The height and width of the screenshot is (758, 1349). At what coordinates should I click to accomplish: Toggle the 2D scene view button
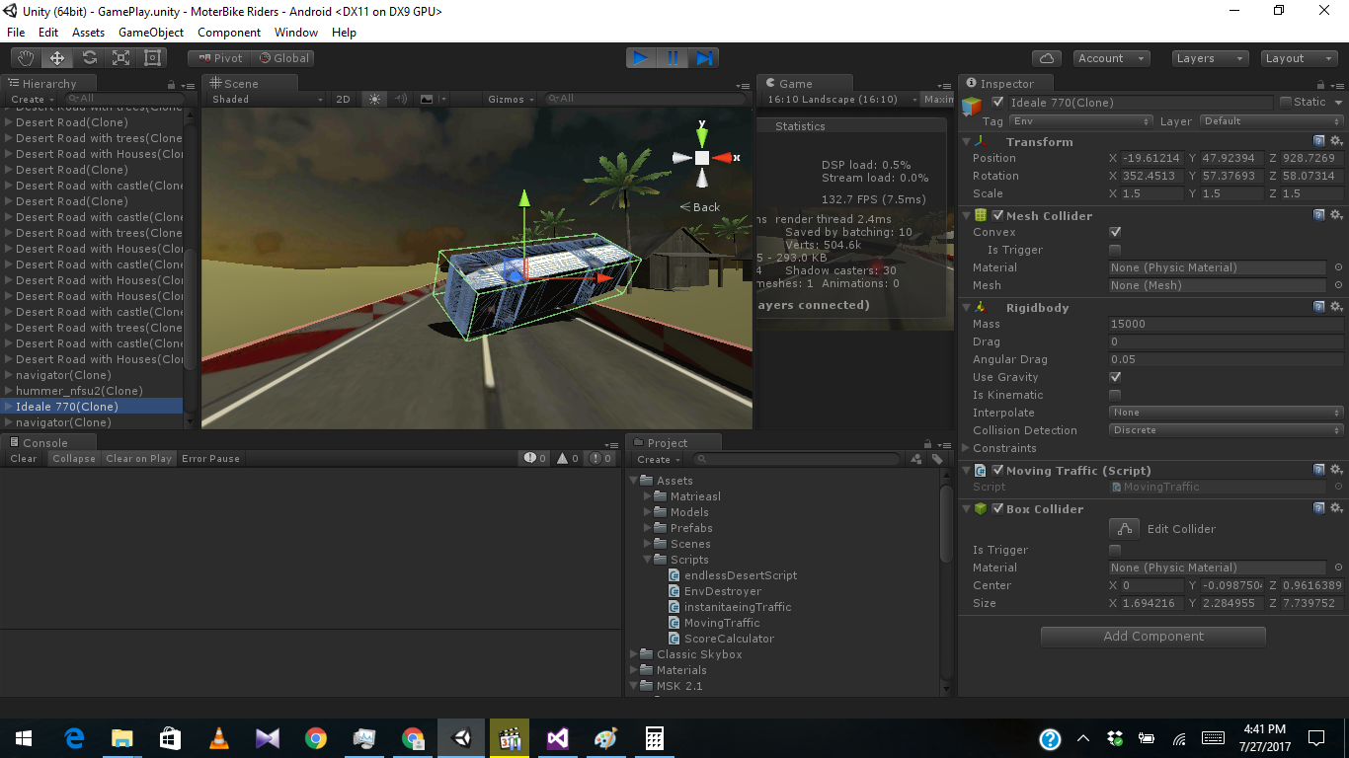click(344, 99)
